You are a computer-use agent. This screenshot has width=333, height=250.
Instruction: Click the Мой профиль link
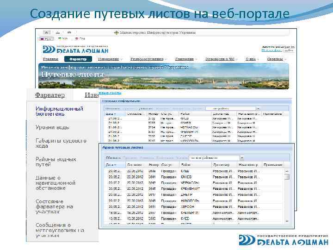[271, 50]
